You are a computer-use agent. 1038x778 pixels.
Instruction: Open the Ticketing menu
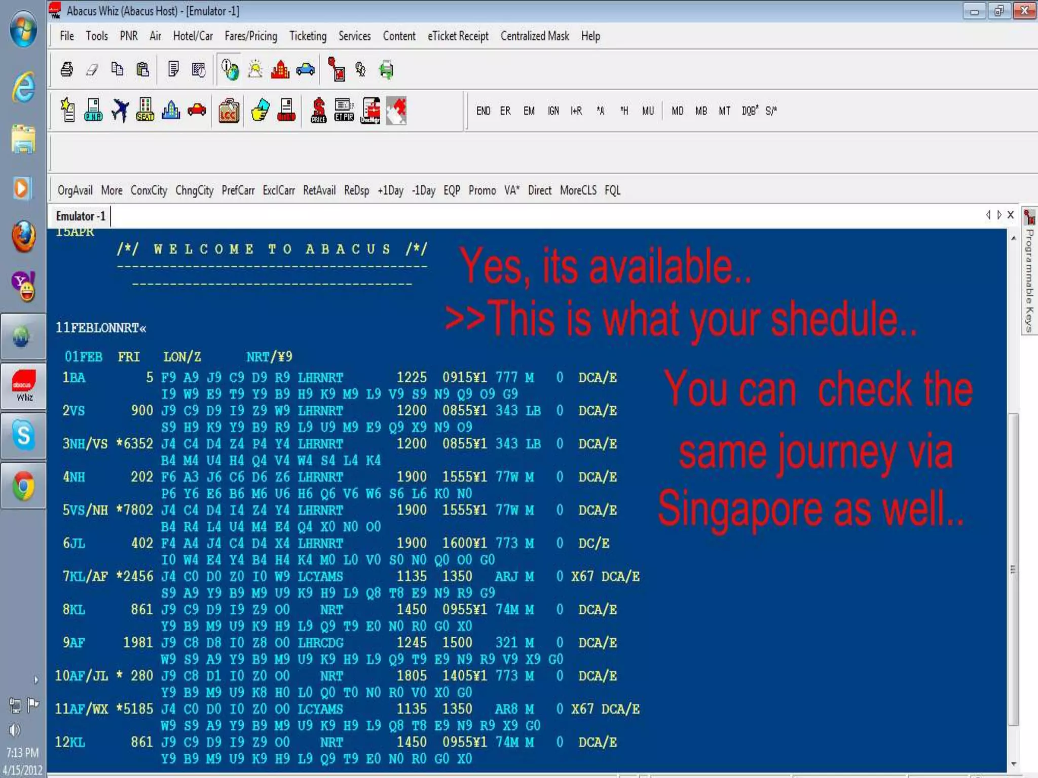(x=308, y=36)
